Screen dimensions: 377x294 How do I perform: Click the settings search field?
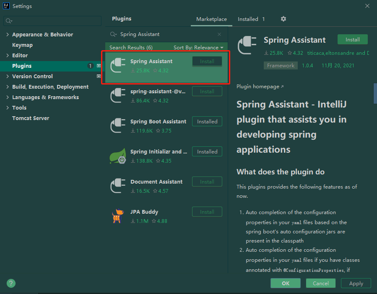click(52, 20)
